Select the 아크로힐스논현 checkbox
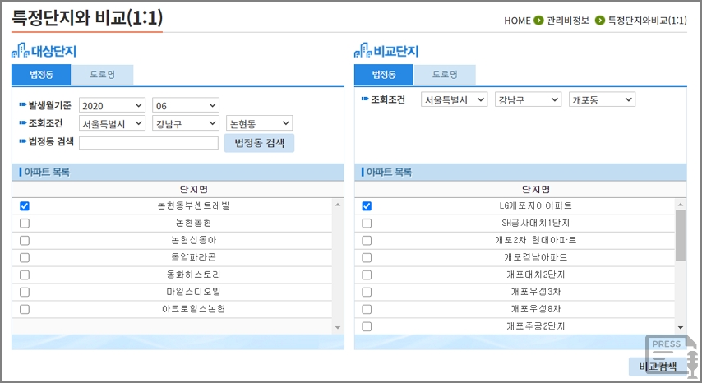 click(25, 310)
